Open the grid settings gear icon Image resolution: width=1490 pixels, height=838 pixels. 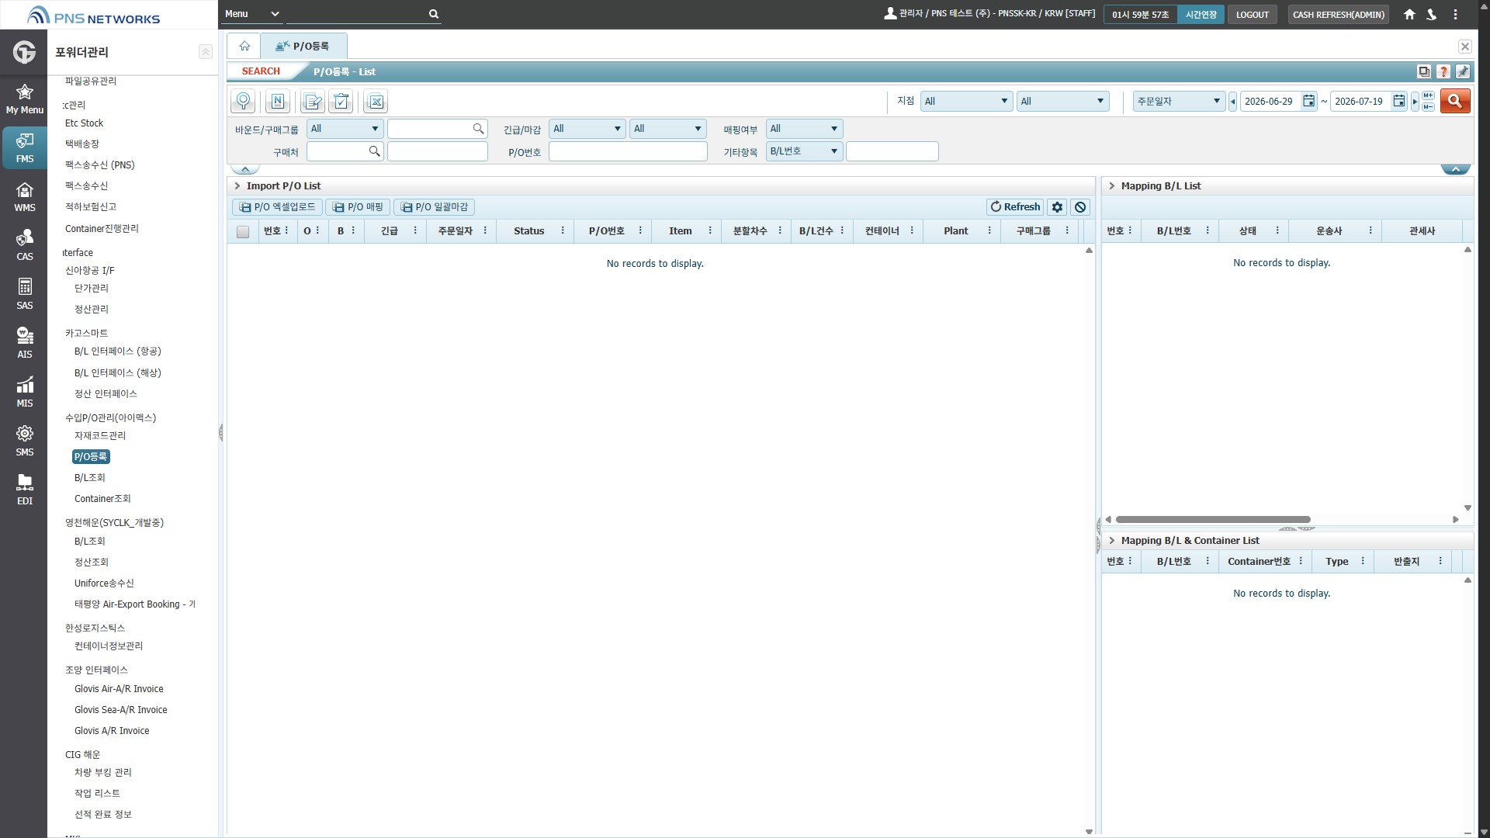tap(1057, 207)
